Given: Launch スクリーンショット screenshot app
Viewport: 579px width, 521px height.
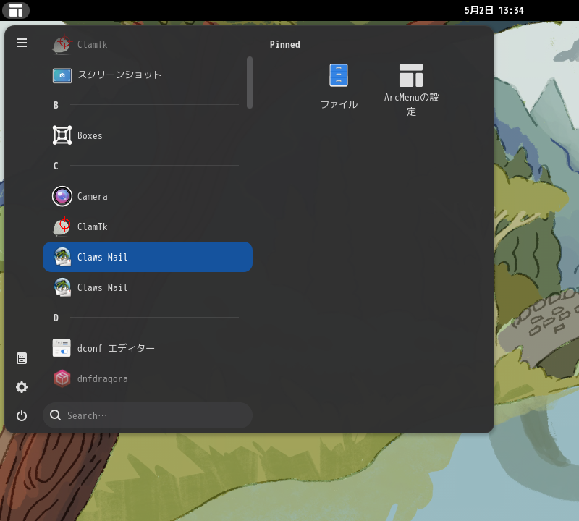Looking at the screenshot, I should click(148, 75).
